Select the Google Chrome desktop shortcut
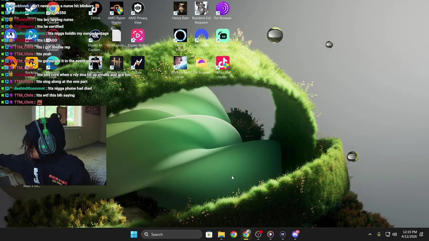Viewport: 429px width, 241px height. (53, 13)
